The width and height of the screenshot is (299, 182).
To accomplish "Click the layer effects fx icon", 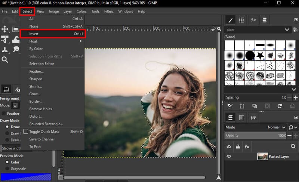I will coord(247,146).
